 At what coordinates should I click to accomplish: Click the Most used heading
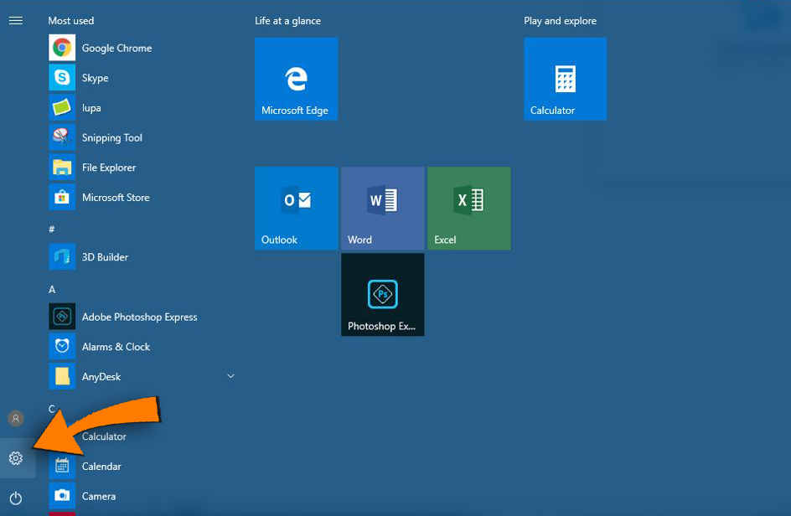click(x=71, y=21)
